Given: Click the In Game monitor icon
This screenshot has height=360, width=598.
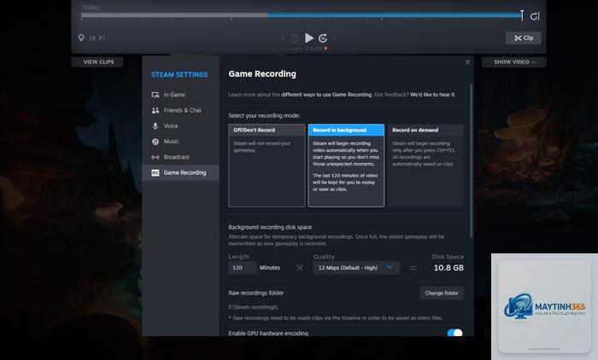Looking at the screenshot, I should (x=155, y=95).
